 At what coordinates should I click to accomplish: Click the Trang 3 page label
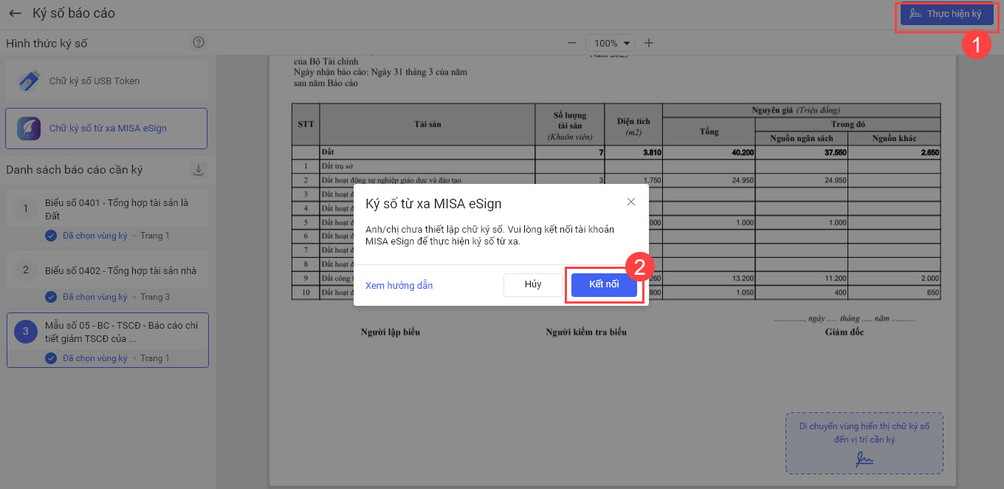(x=155, y=297)
